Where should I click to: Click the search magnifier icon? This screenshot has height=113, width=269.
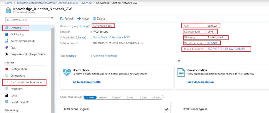click(8, 20)
